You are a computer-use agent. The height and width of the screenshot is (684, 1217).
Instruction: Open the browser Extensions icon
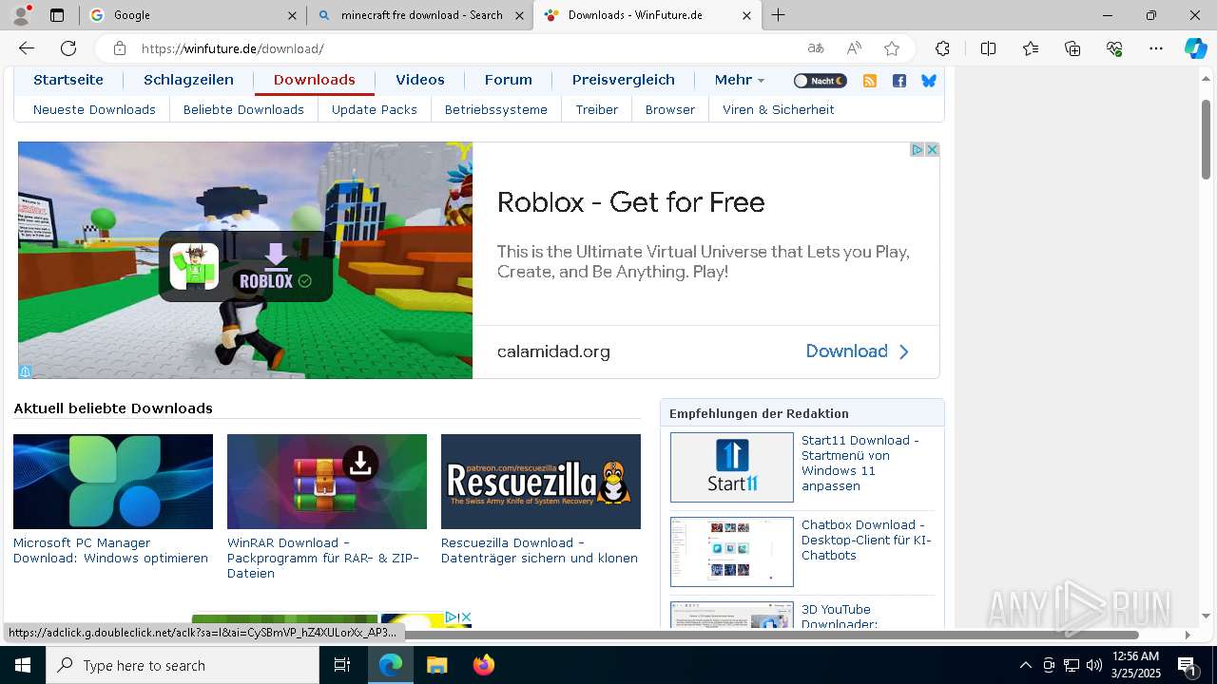942,48
